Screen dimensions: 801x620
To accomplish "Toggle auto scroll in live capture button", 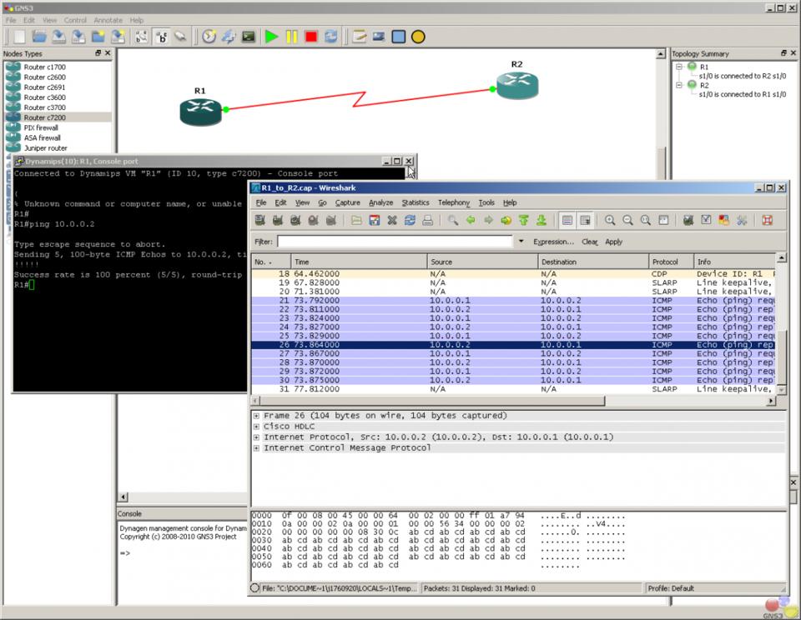I will click(x=586, y=221).
